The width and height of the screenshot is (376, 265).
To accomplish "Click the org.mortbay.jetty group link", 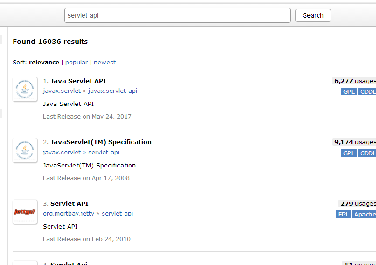I will pyautogui.click(x=69, y=214).
